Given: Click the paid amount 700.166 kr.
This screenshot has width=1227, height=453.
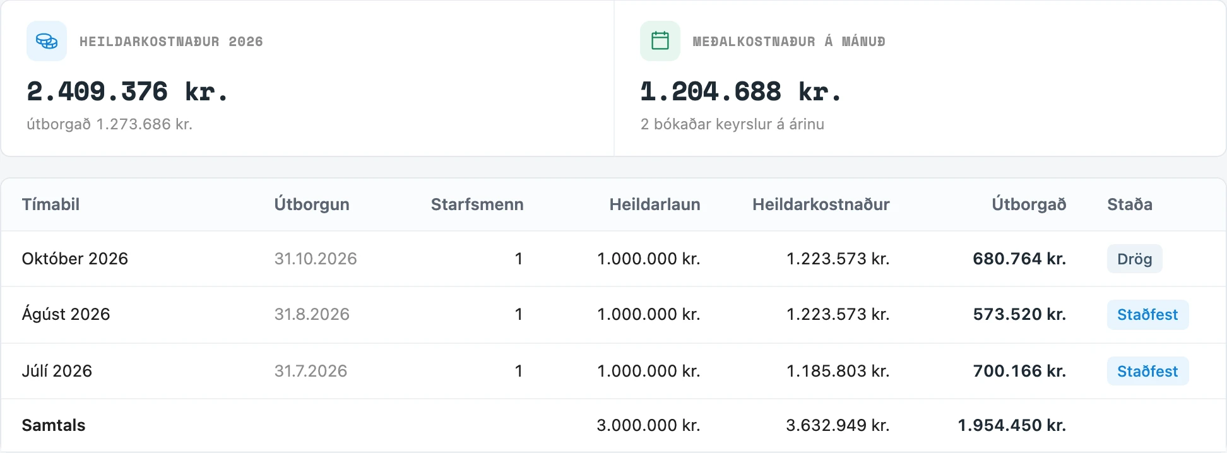Looking at the screenshot, I should pyautogui.click(x=1019, y=371).
